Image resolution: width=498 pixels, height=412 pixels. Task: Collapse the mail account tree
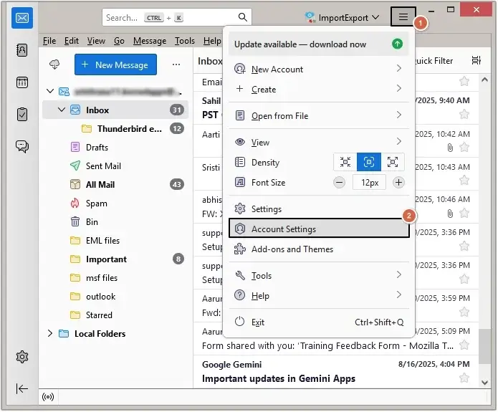[50, 91]
